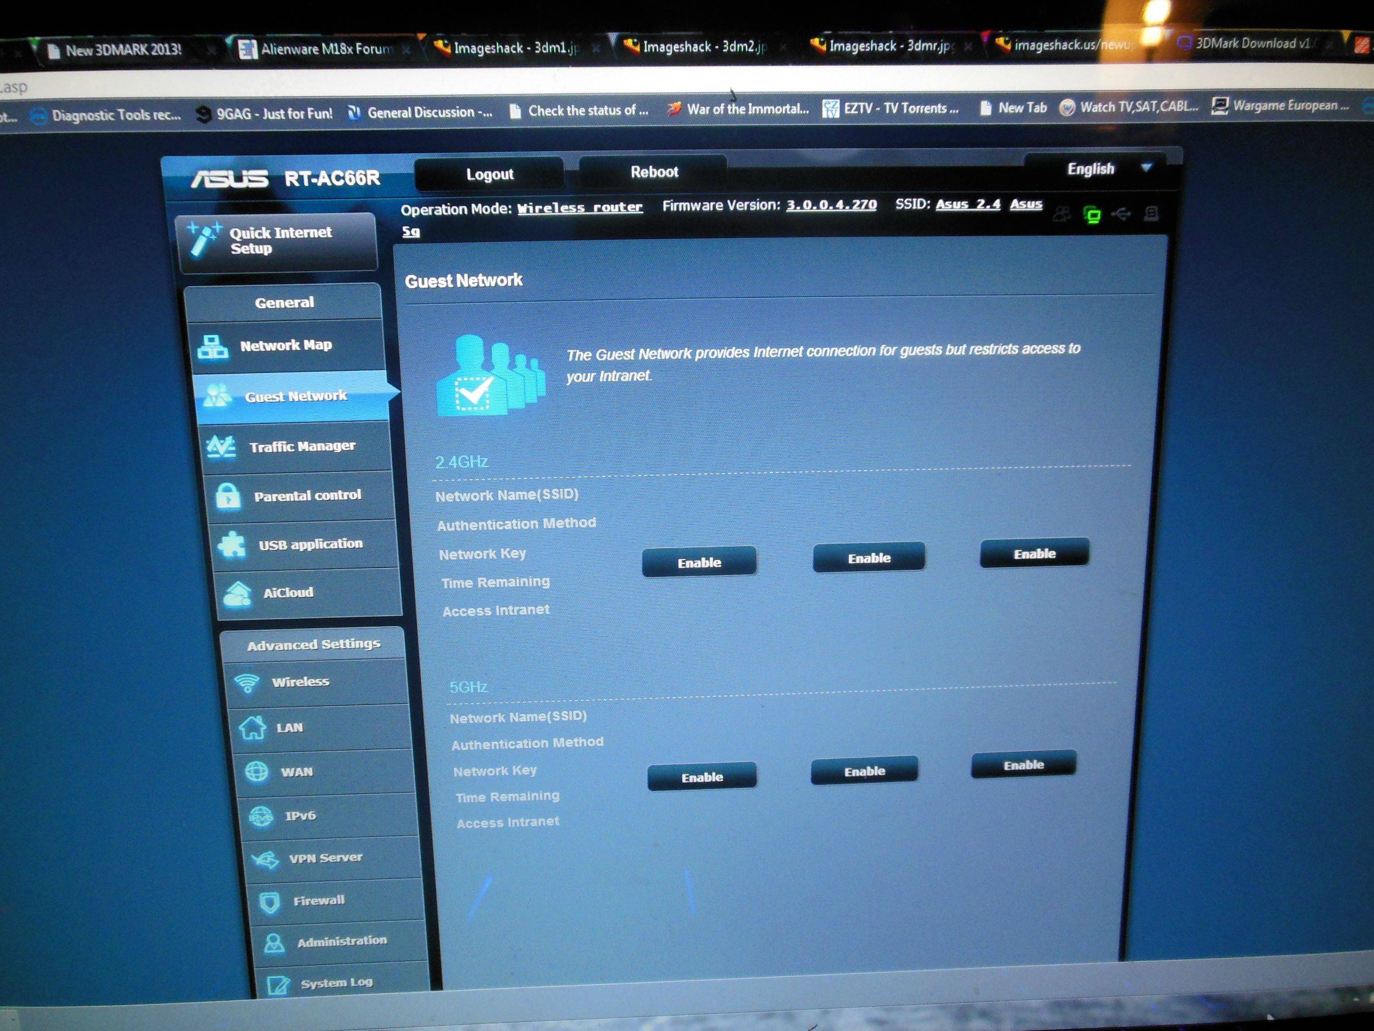Click the Reboot button
The width and height of the screenshot is (1374, 1031).
click(x=654, y=172)
